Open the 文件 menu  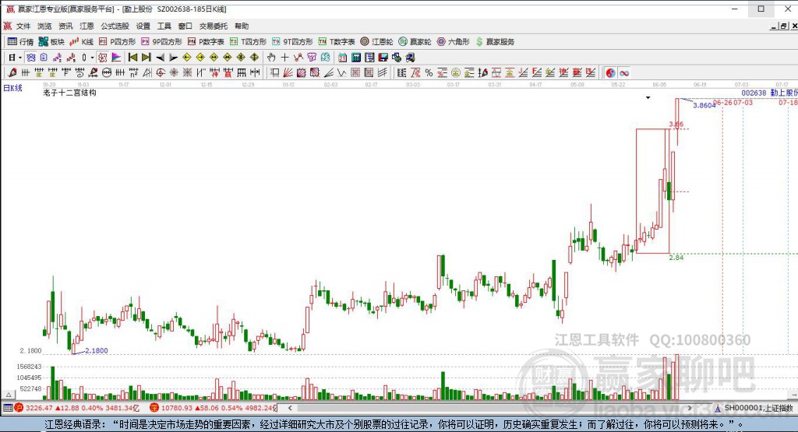tap(23, 26)
